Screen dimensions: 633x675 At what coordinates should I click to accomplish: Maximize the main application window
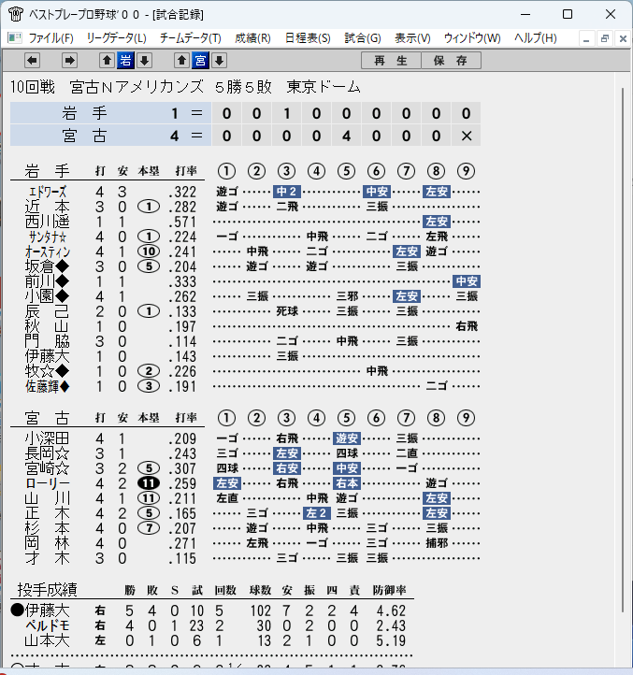tap(568, 14)
